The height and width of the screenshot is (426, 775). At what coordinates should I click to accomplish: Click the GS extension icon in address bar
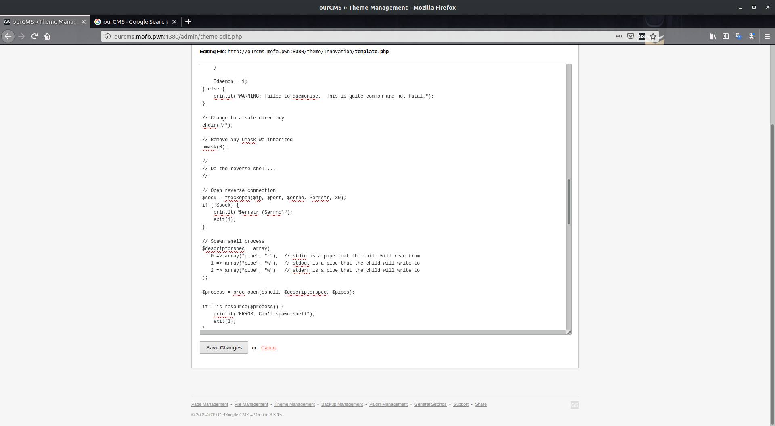[642, 36]
